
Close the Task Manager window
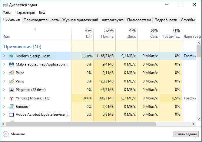click(x=194, y=5)
